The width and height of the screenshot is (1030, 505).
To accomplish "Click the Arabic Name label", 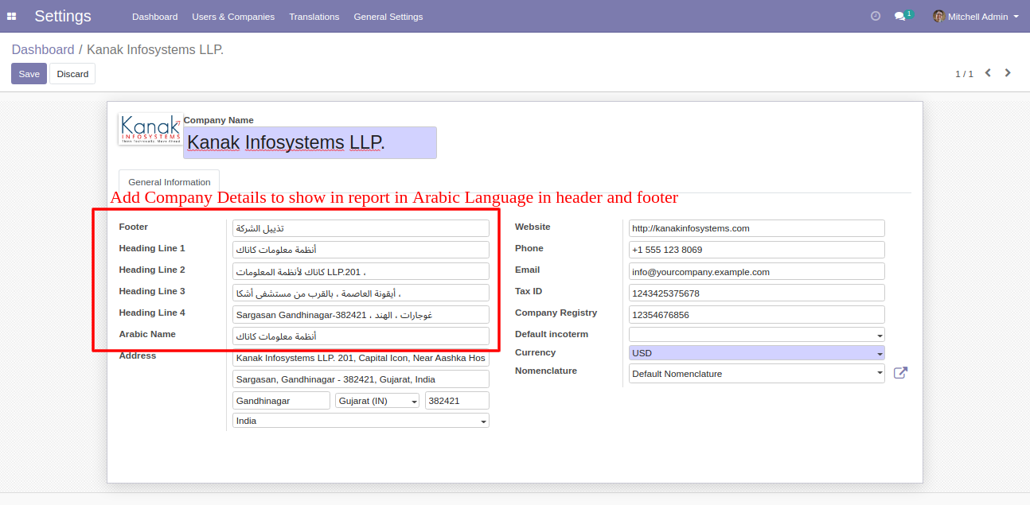I will (147, 334).
